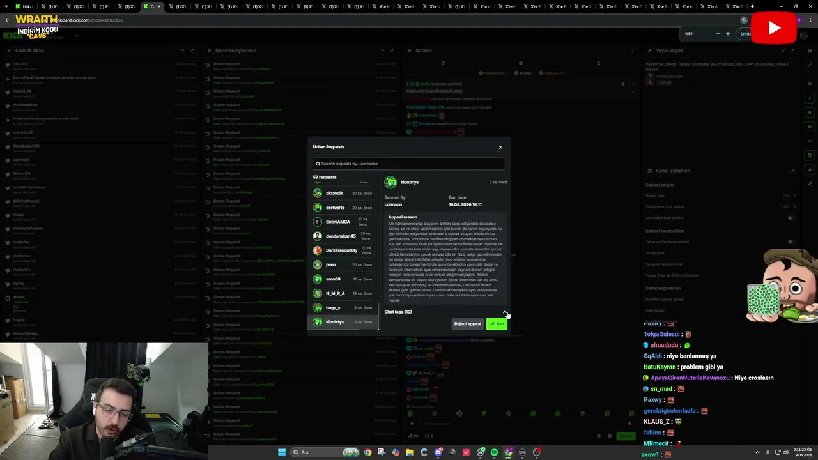The height and width of the screenshot is (460, 818).
Task: Click the Guberi_99 entry in Etkinlik Akışı
Action: point(22,91)
